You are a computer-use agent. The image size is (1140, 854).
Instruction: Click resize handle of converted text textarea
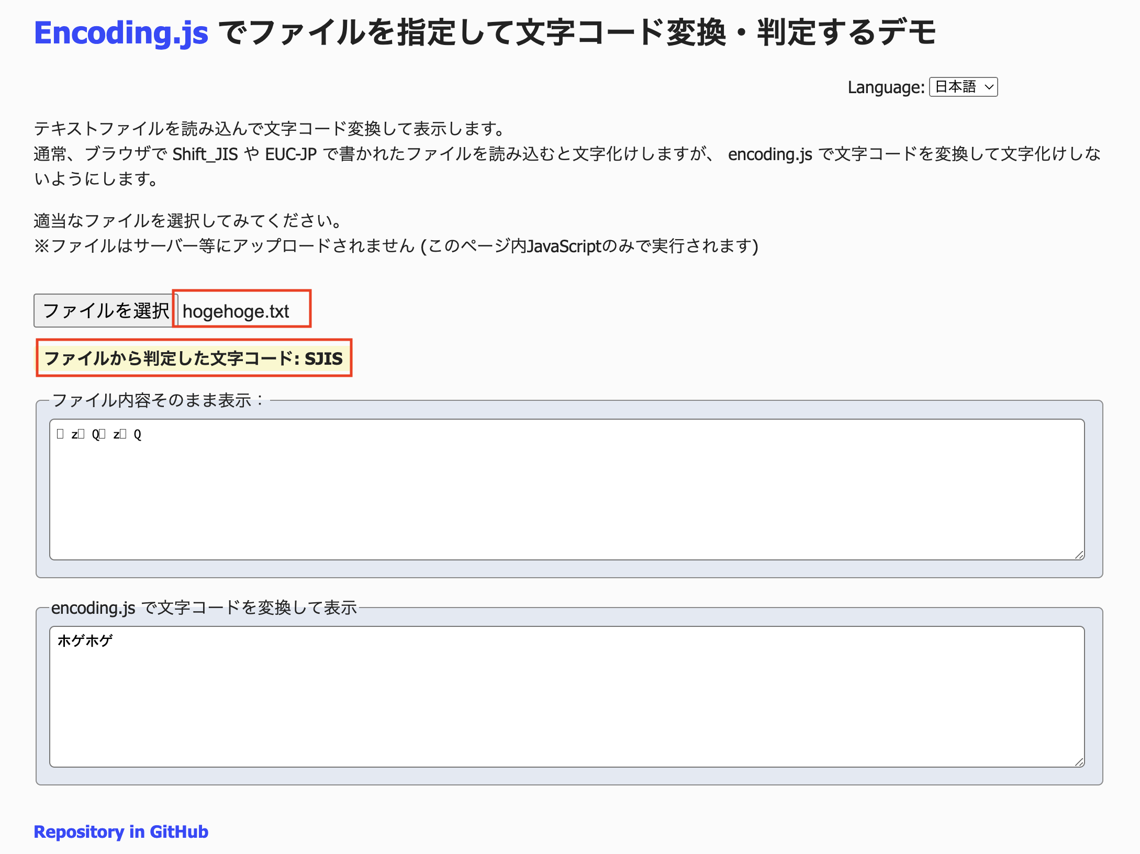[x=1079, y=762]
